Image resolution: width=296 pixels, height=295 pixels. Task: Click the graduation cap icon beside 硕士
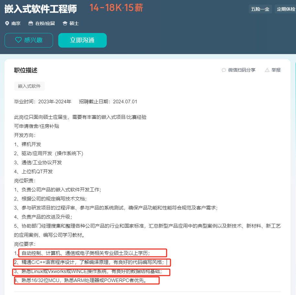[x=65, y=23]
